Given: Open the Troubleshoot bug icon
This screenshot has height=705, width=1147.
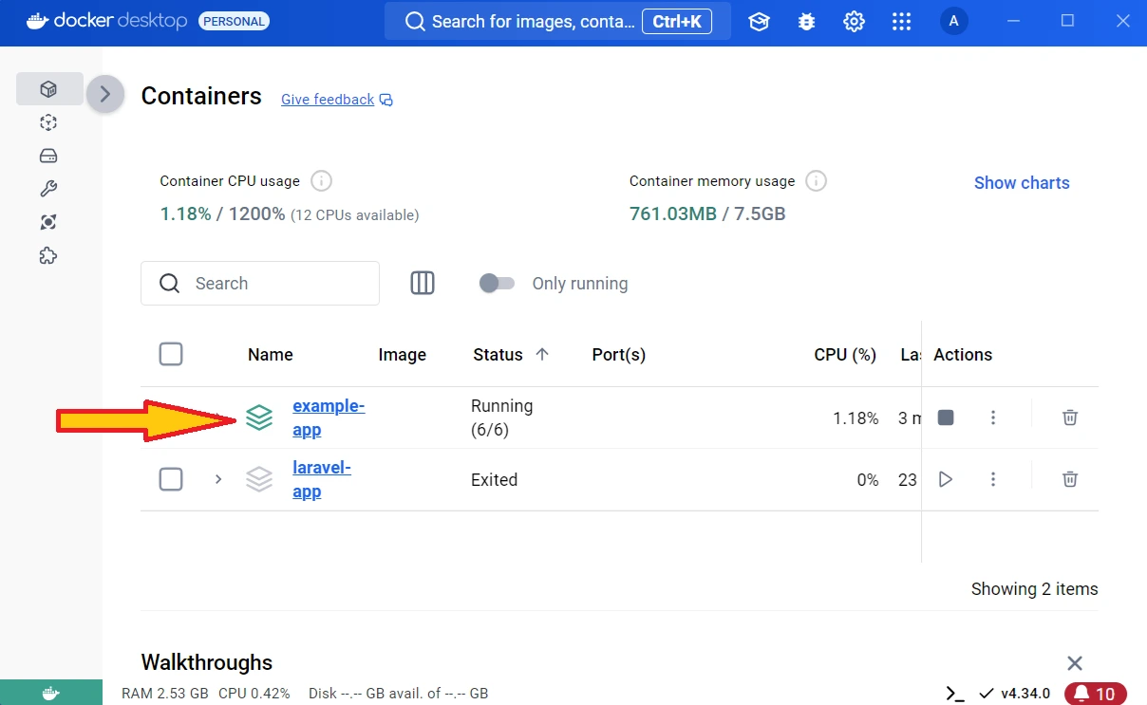Looking at the screenshot, I should (x=806, y=22).
